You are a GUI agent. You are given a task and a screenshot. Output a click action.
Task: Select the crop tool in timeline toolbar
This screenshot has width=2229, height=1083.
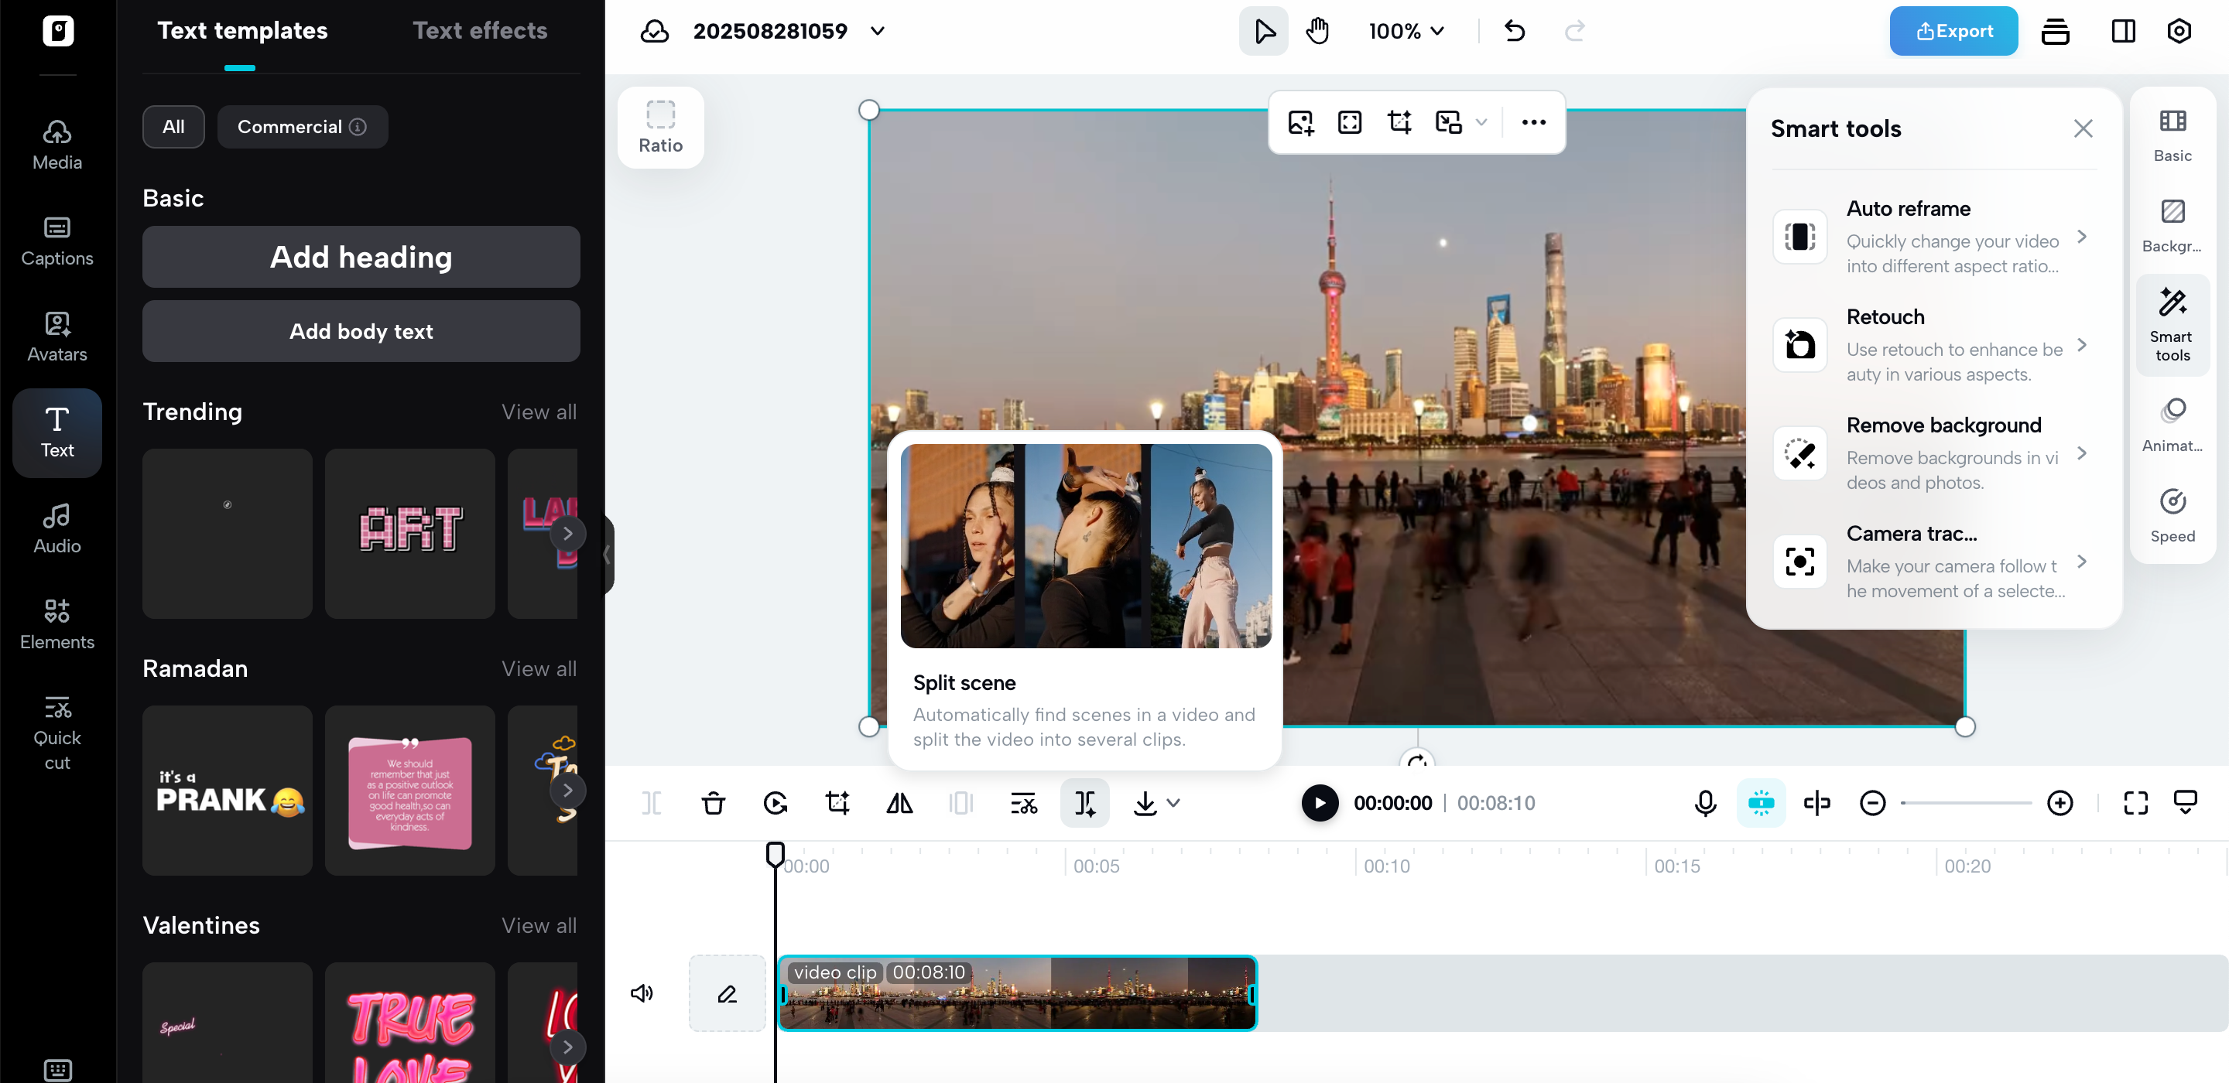[837, 803]
